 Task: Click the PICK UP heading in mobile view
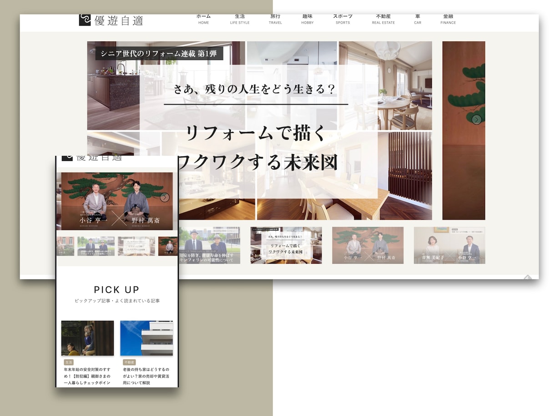(x=117, y=290)
